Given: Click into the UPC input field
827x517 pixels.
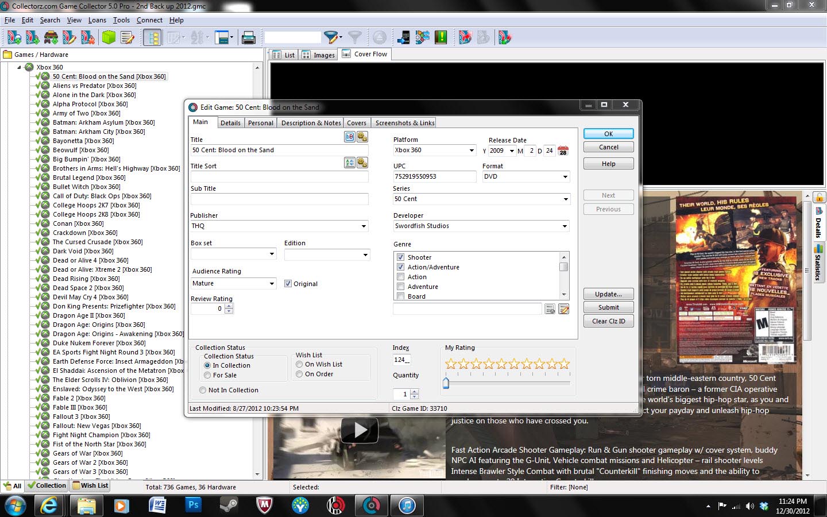Looking at the screenshot, I should coord(435,176).
